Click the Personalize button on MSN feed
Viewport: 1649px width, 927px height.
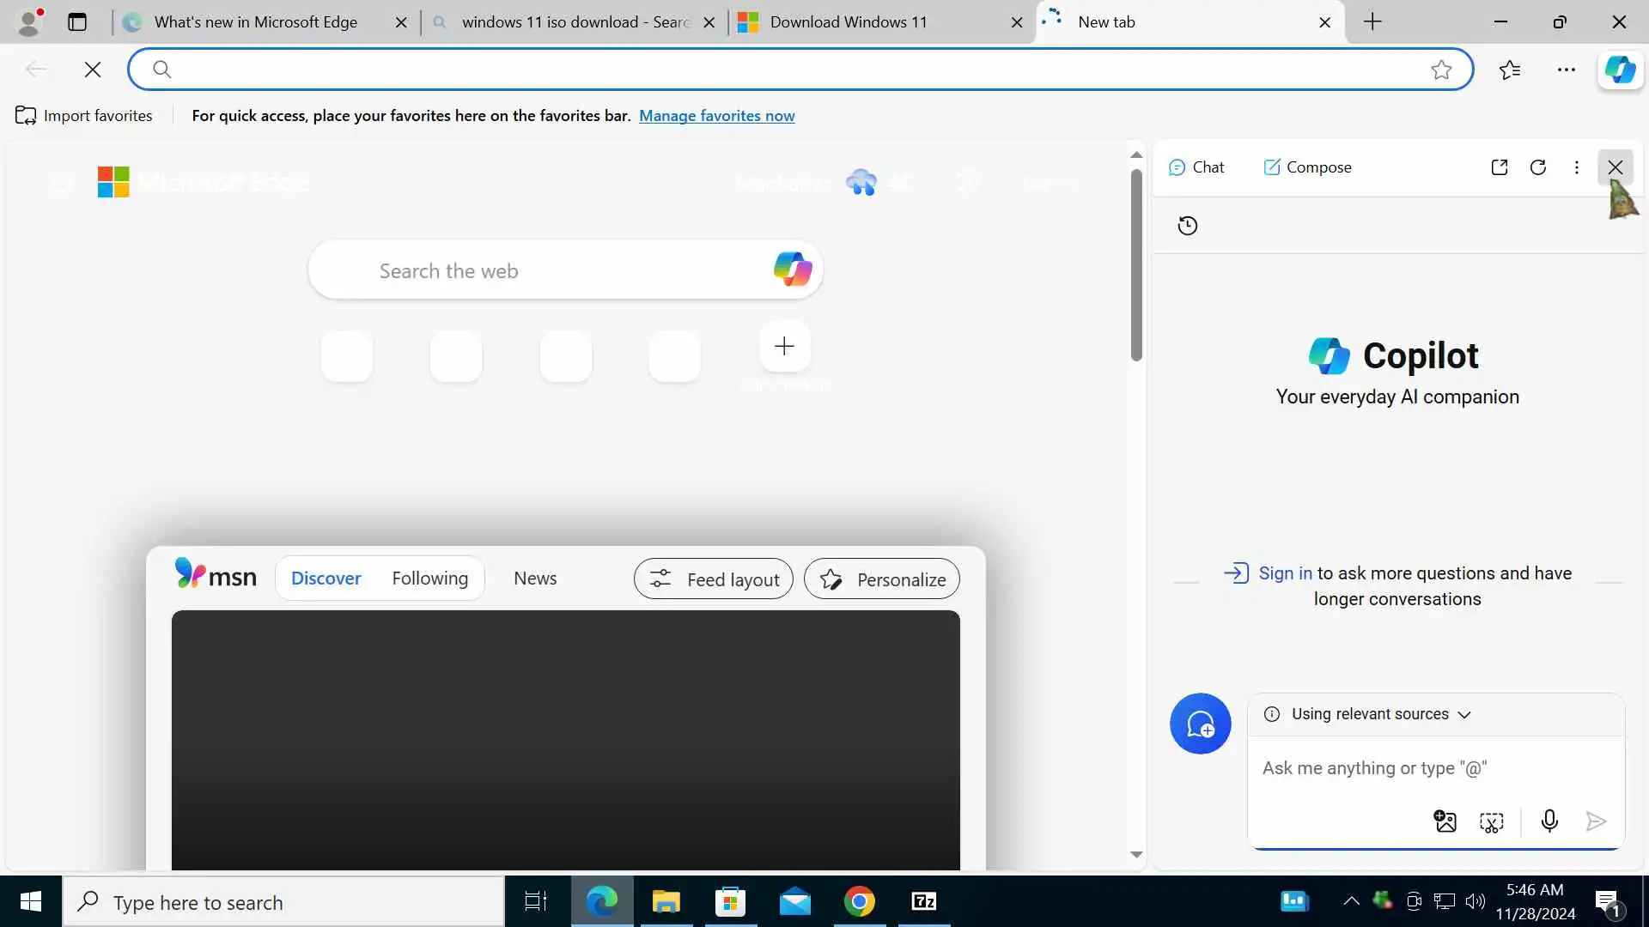(x=882, y=579)
